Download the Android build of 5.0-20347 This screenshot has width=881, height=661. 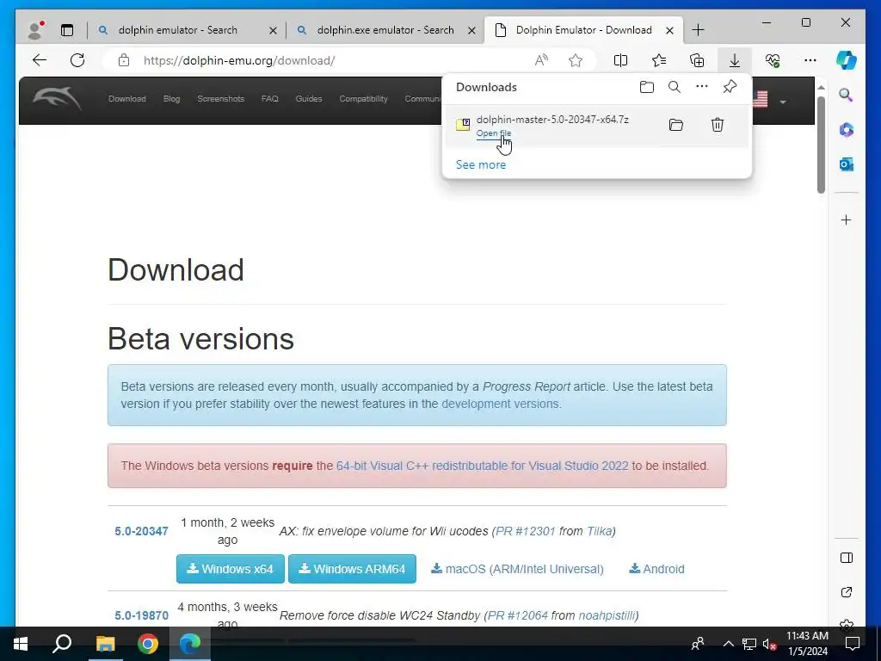656,569
